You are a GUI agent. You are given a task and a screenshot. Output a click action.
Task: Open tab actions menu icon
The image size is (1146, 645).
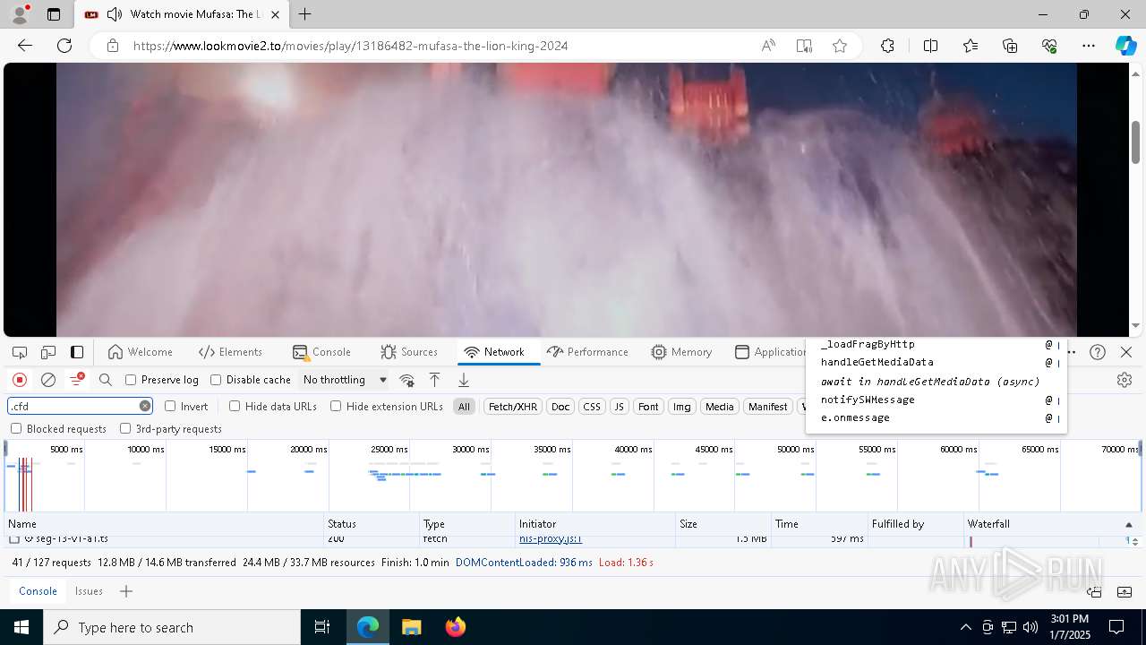point(54,14)
